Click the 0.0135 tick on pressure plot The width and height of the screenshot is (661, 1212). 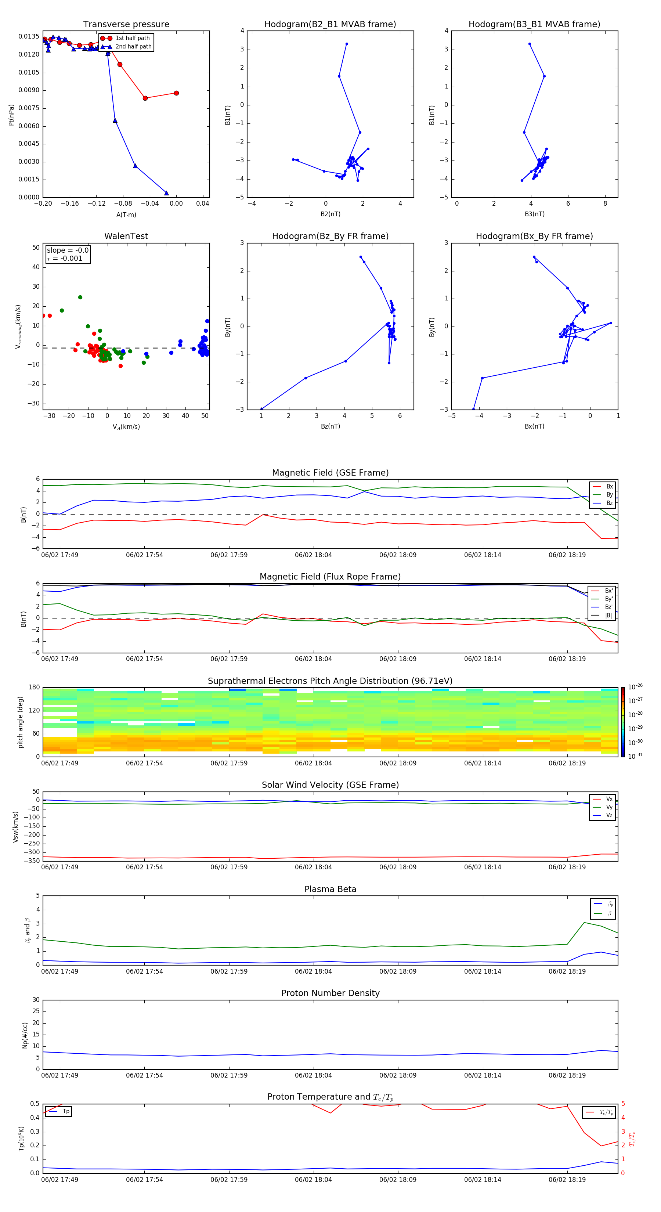click(x=29, y=36)
